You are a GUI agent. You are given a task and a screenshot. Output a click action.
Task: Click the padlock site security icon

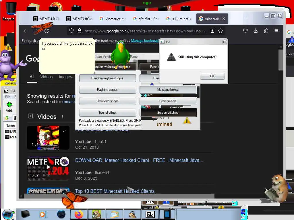[80, 31]
